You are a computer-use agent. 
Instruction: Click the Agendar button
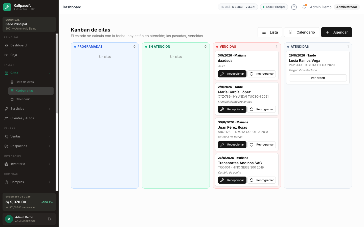point(336,32)
